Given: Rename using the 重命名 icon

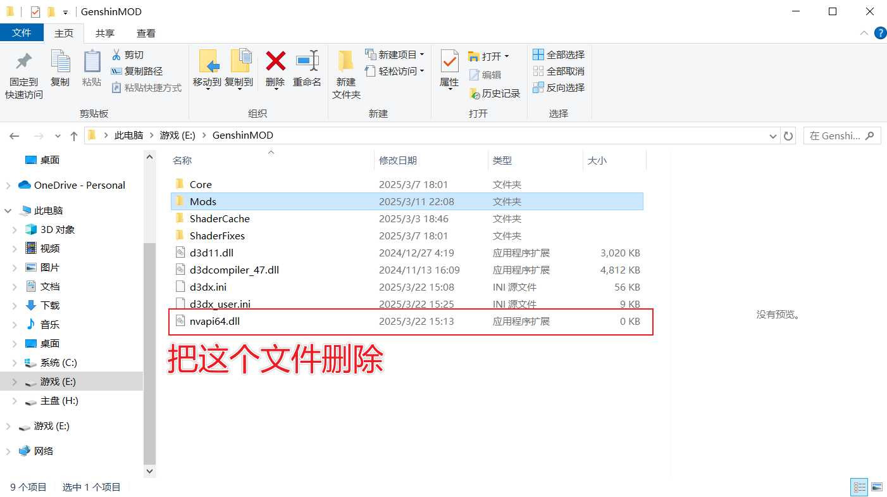Looking at the screenshot, I should [x=307, y=70].
